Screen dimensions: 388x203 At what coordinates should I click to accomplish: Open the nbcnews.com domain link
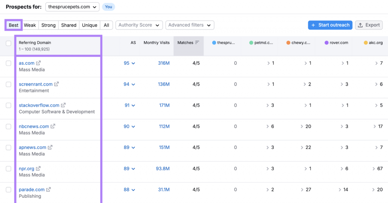[34, 126]
